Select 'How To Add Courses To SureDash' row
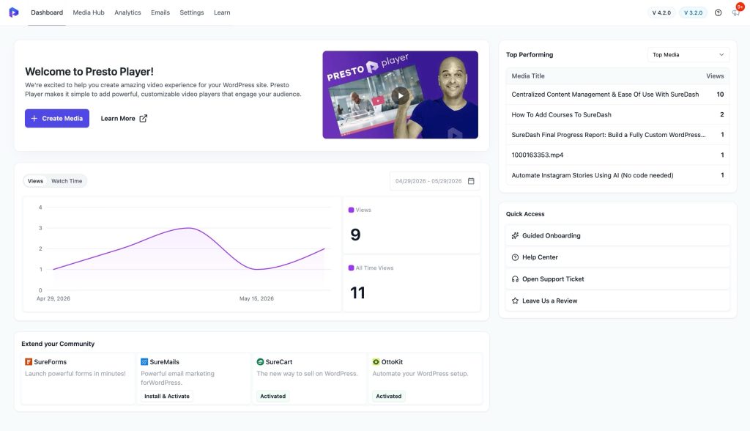Screen dimensions: 750x431 coord(617,114)
